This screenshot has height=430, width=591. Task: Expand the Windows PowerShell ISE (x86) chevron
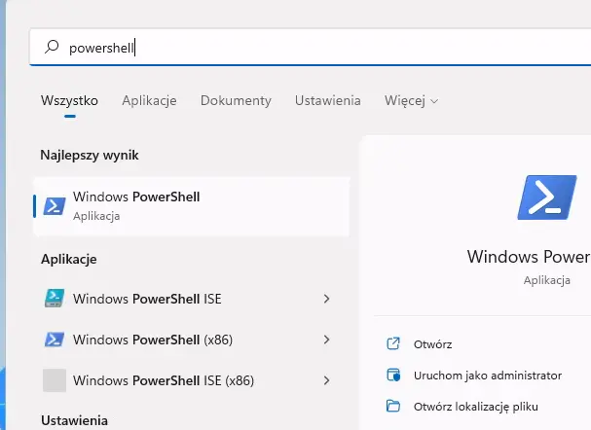[326, 380]
